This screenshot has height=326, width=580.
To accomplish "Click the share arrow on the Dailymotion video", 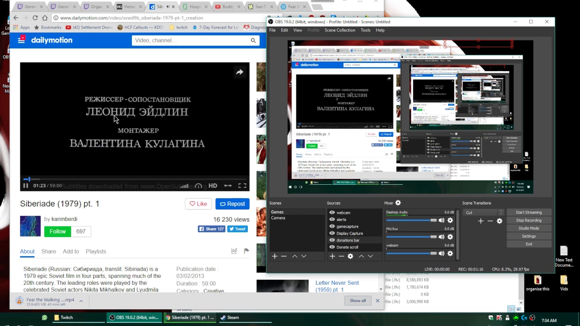I will [240, 72].
